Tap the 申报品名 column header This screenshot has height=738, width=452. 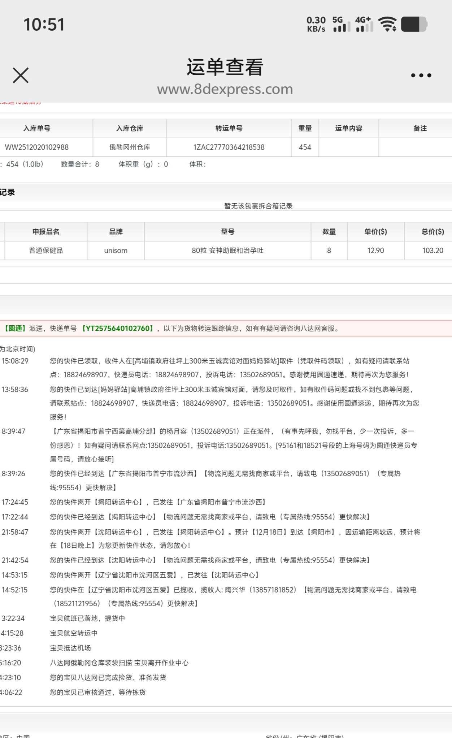46,232
